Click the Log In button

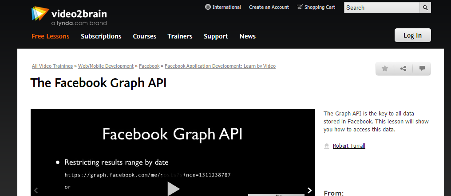(412, 35)
